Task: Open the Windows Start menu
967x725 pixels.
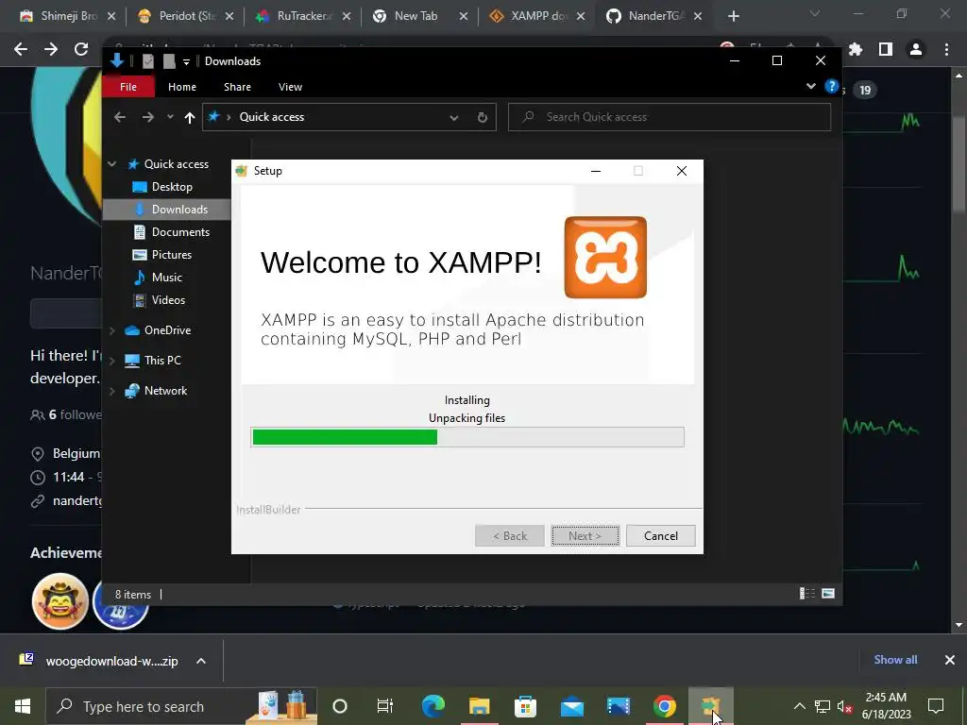Action: tap(23, 706)
